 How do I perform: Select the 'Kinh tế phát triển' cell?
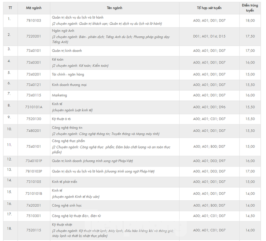pos(64,182)
